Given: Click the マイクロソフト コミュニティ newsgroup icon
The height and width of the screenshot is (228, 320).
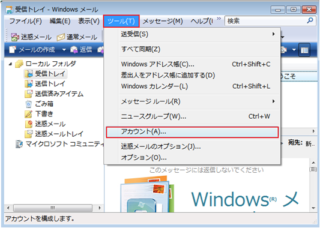Looking at the screenshot, I should [19, 144].
